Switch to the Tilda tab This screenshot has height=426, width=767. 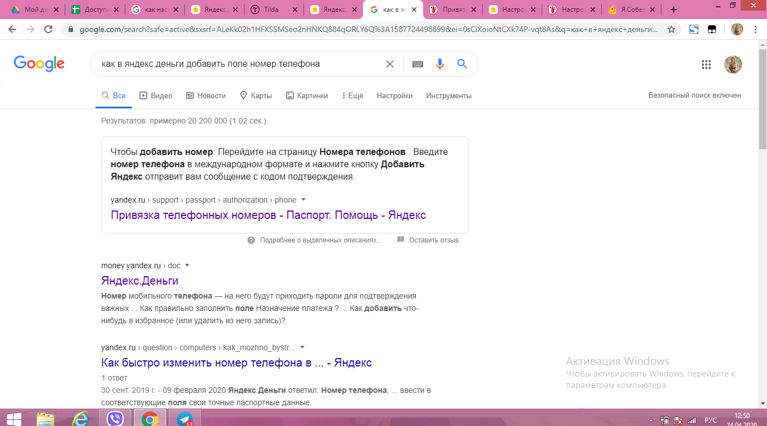click(273, 10)
